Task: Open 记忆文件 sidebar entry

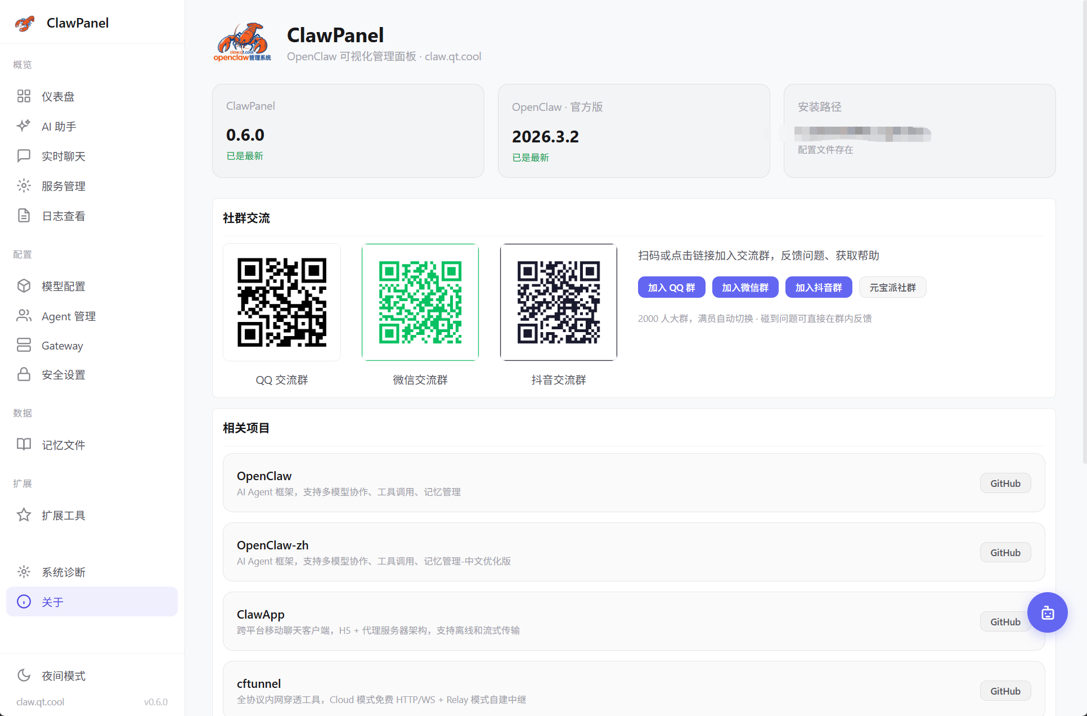Action: 63,445
